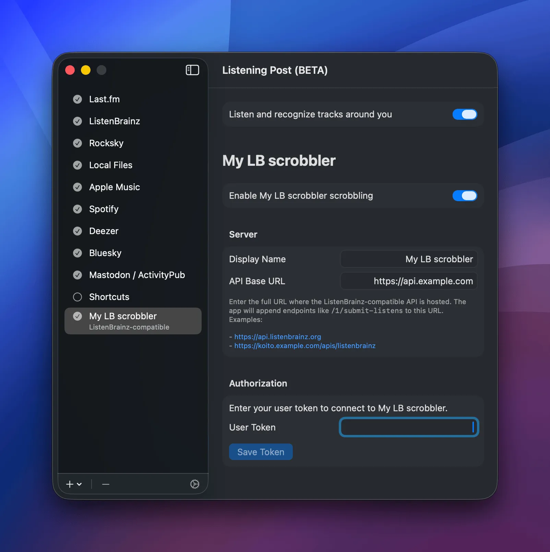This screenshot has height=552, width=550.
Task: Select the Rocksky service
Action: click(106, 143)
